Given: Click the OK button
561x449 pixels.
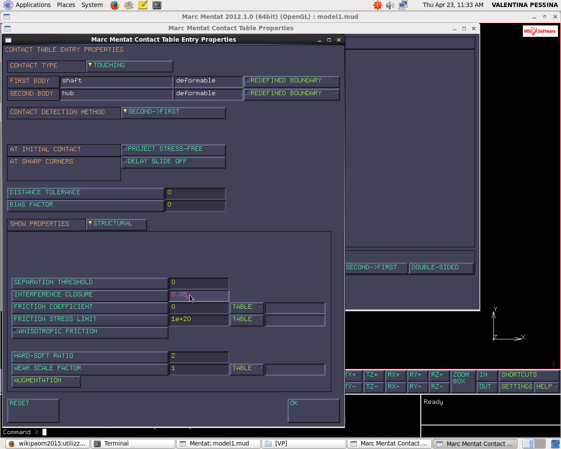Looking at the screenshot, I should (x=314, y=410).
